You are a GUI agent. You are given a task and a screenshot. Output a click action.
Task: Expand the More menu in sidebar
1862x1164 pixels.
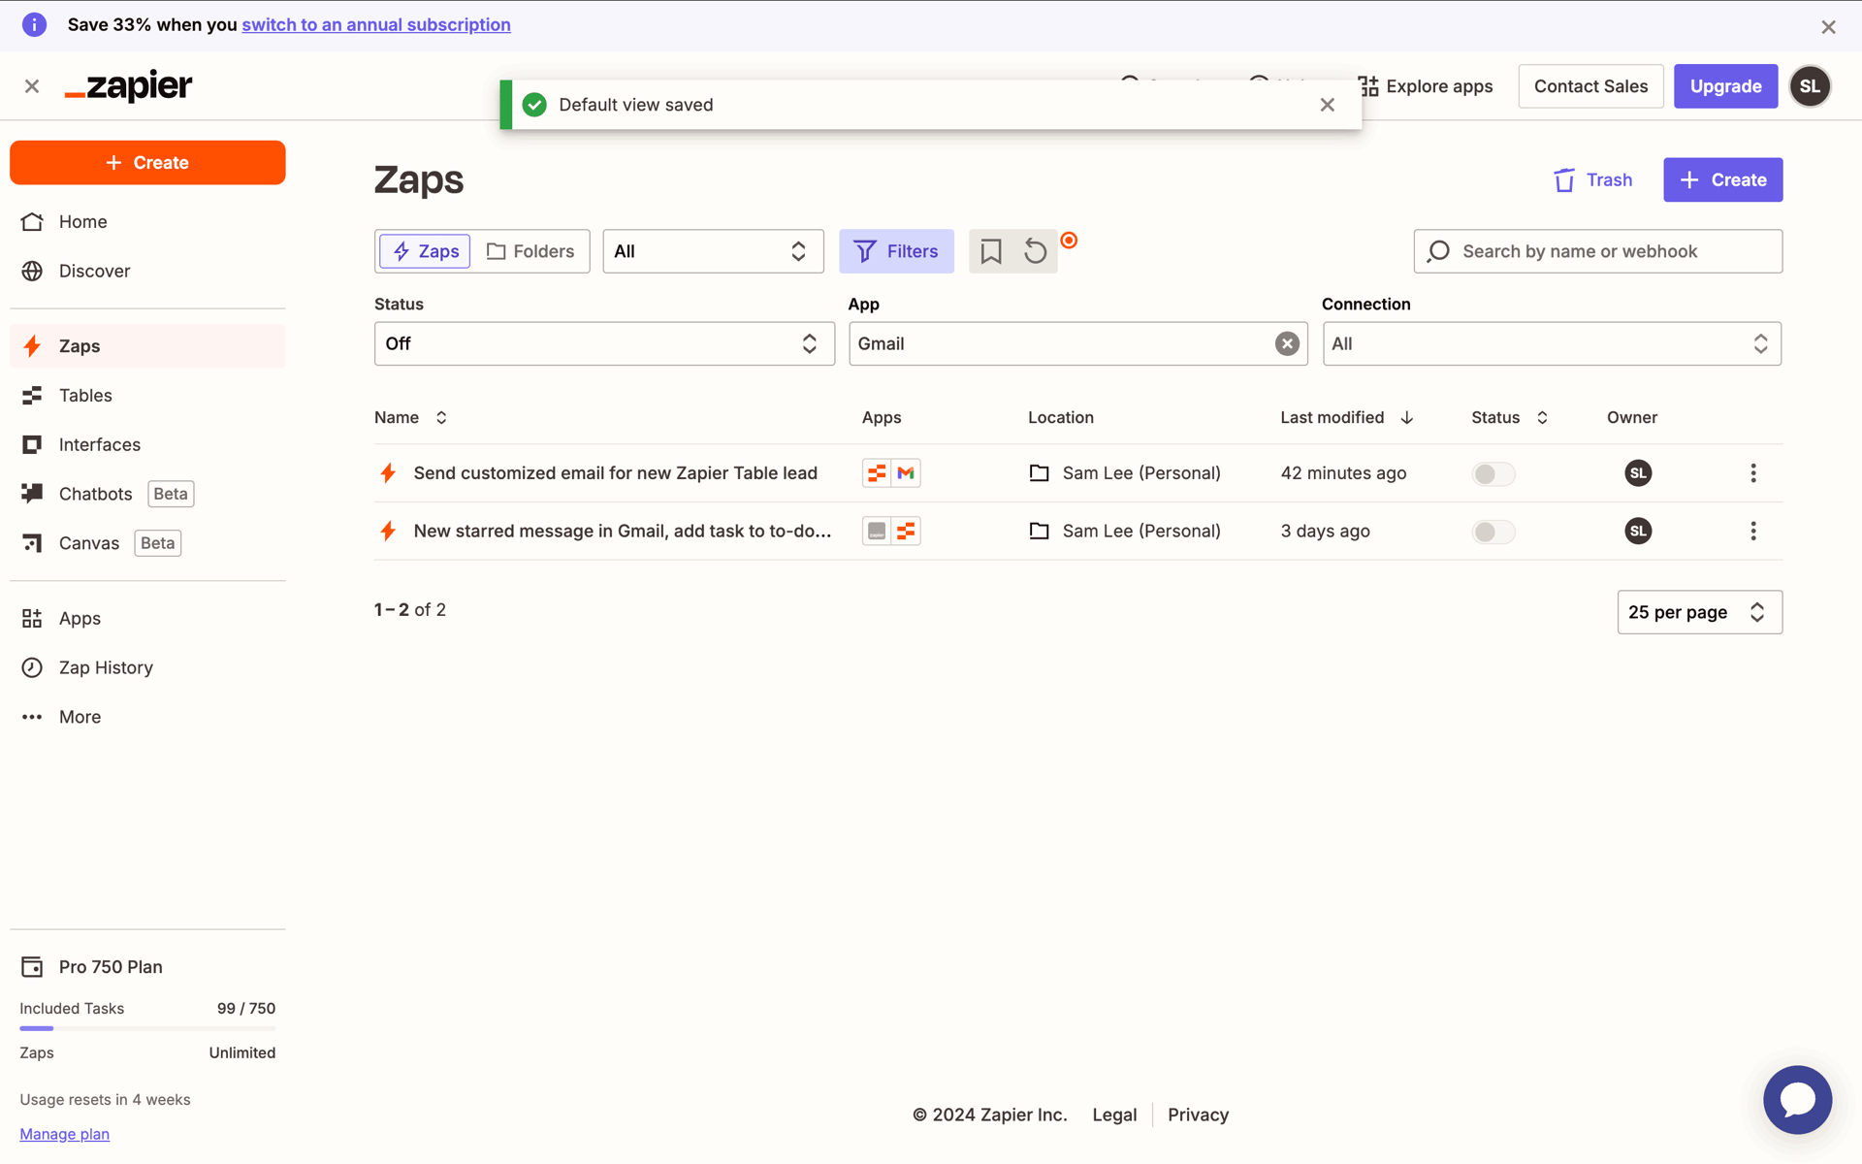tap(147, 717)
